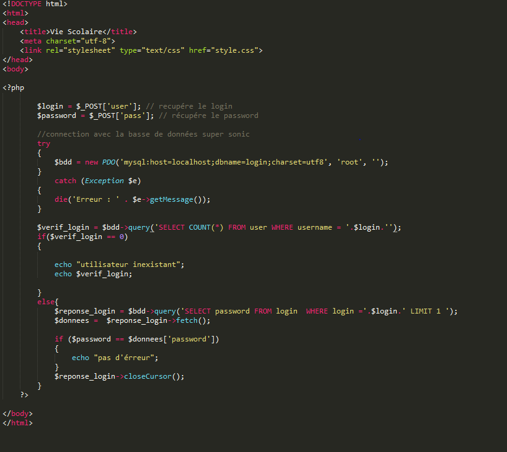507x452 pixels.
Task: Click the "$verif_login = $bdd->query" line
Action: pos(219,227)
